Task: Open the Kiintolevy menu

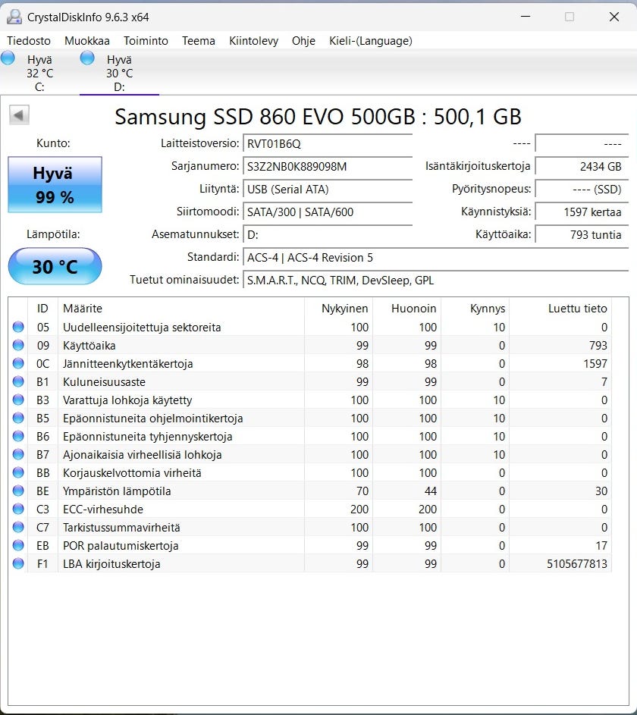Action: (x=253, y=41)
